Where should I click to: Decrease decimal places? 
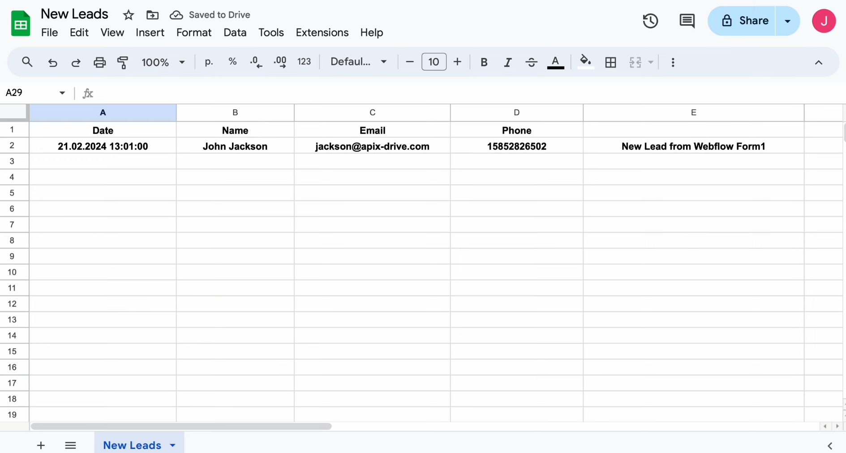pyautogui.click(x=255, y=62)
